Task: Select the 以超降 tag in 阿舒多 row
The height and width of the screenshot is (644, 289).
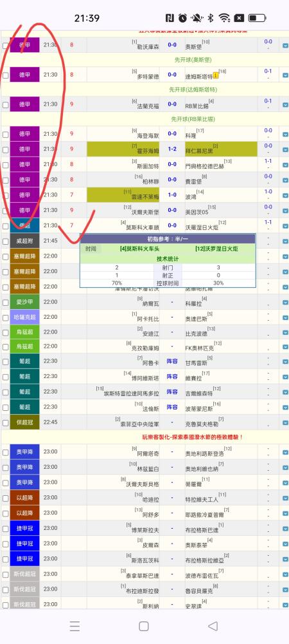Action: coord(24,513)
